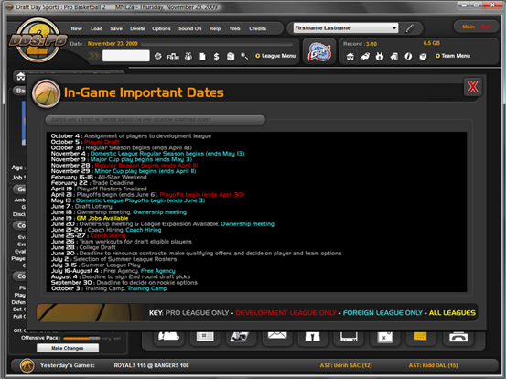Open the envelope mail icon at bottom
Viewport: 506px width, 379px height.
point(277,337)
